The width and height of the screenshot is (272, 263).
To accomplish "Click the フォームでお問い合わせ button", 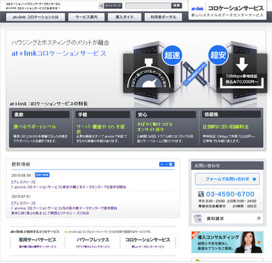I will pyautogui.click(x=227, y=179).
